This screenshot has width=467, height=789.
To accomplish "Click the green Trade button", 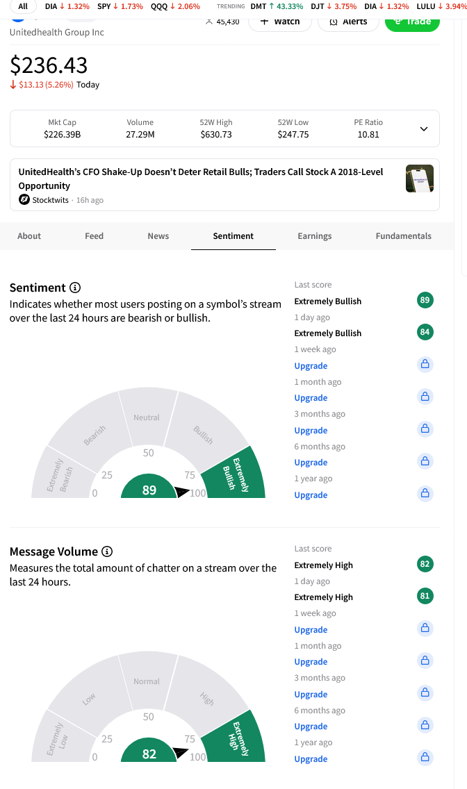I will pyautogui.click(x=412, y=22).
